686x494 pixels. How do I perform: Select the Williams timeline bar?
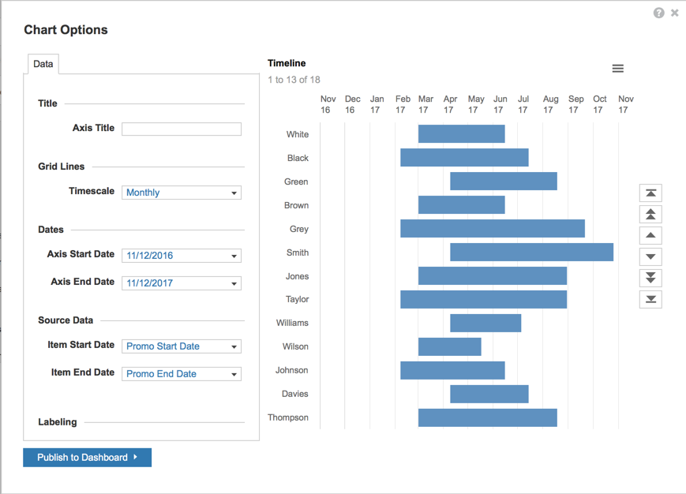click(x=485, y=323)
